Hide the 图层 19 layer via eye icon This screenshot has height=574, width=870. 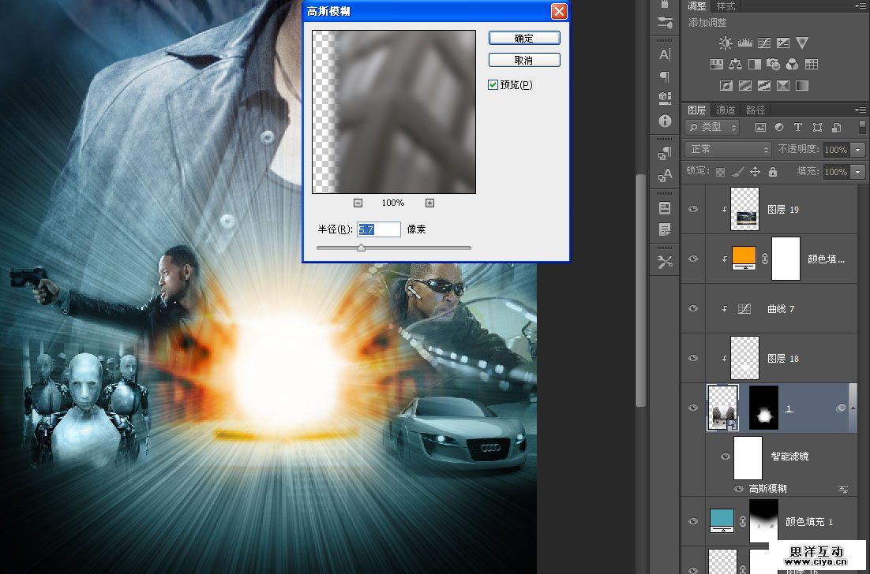[693, 209]
